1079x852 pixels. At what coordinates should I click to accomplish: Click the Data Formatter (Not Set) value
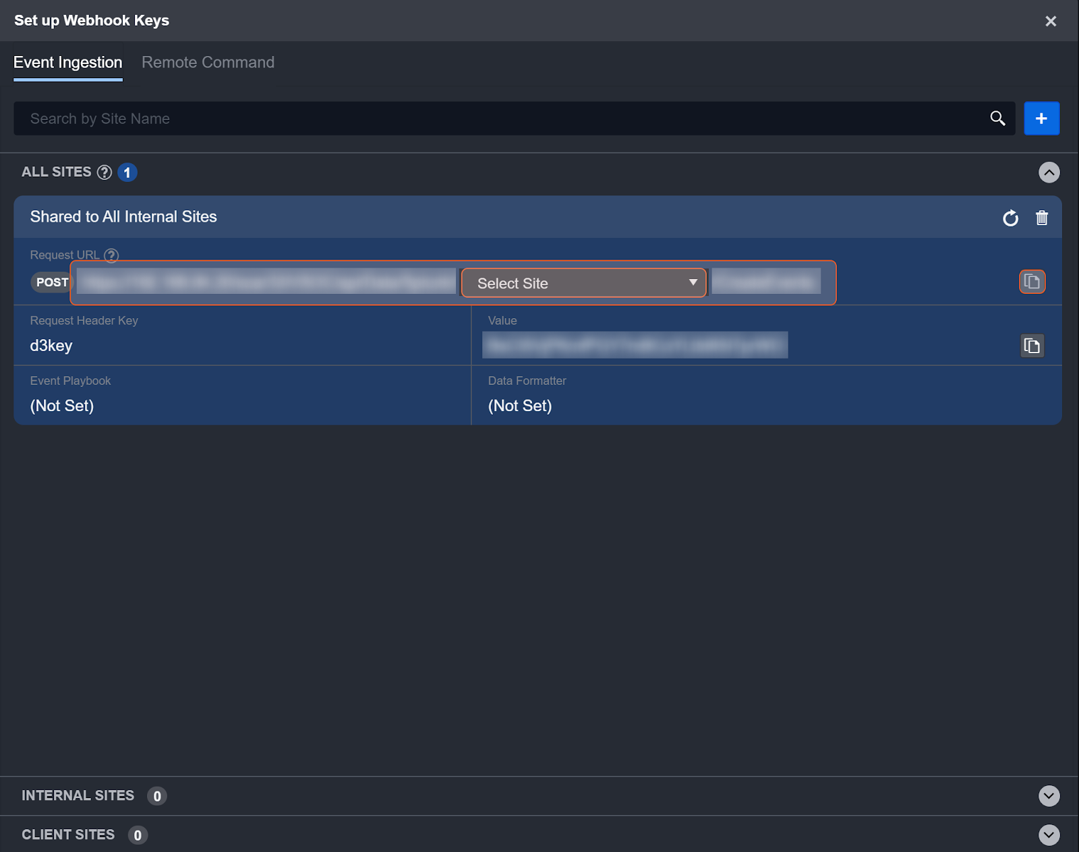[x=520, y=406]
